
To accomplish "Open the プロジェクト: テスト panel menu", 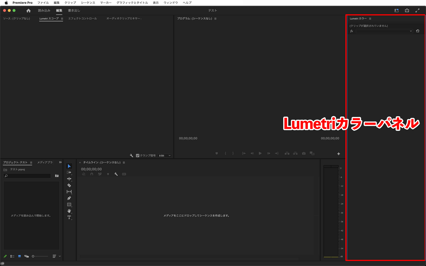I will [x=31, y=162].
